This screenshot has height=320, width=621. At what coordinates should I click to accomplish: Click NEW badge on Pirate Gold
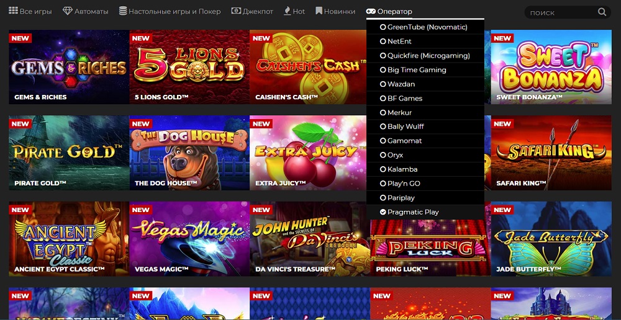click(x=20, y=124)
